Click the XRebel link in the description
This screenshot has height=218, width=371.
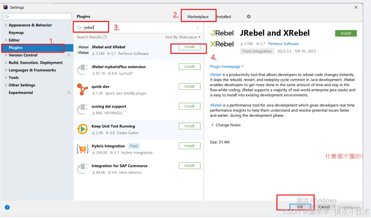point(216,105)
